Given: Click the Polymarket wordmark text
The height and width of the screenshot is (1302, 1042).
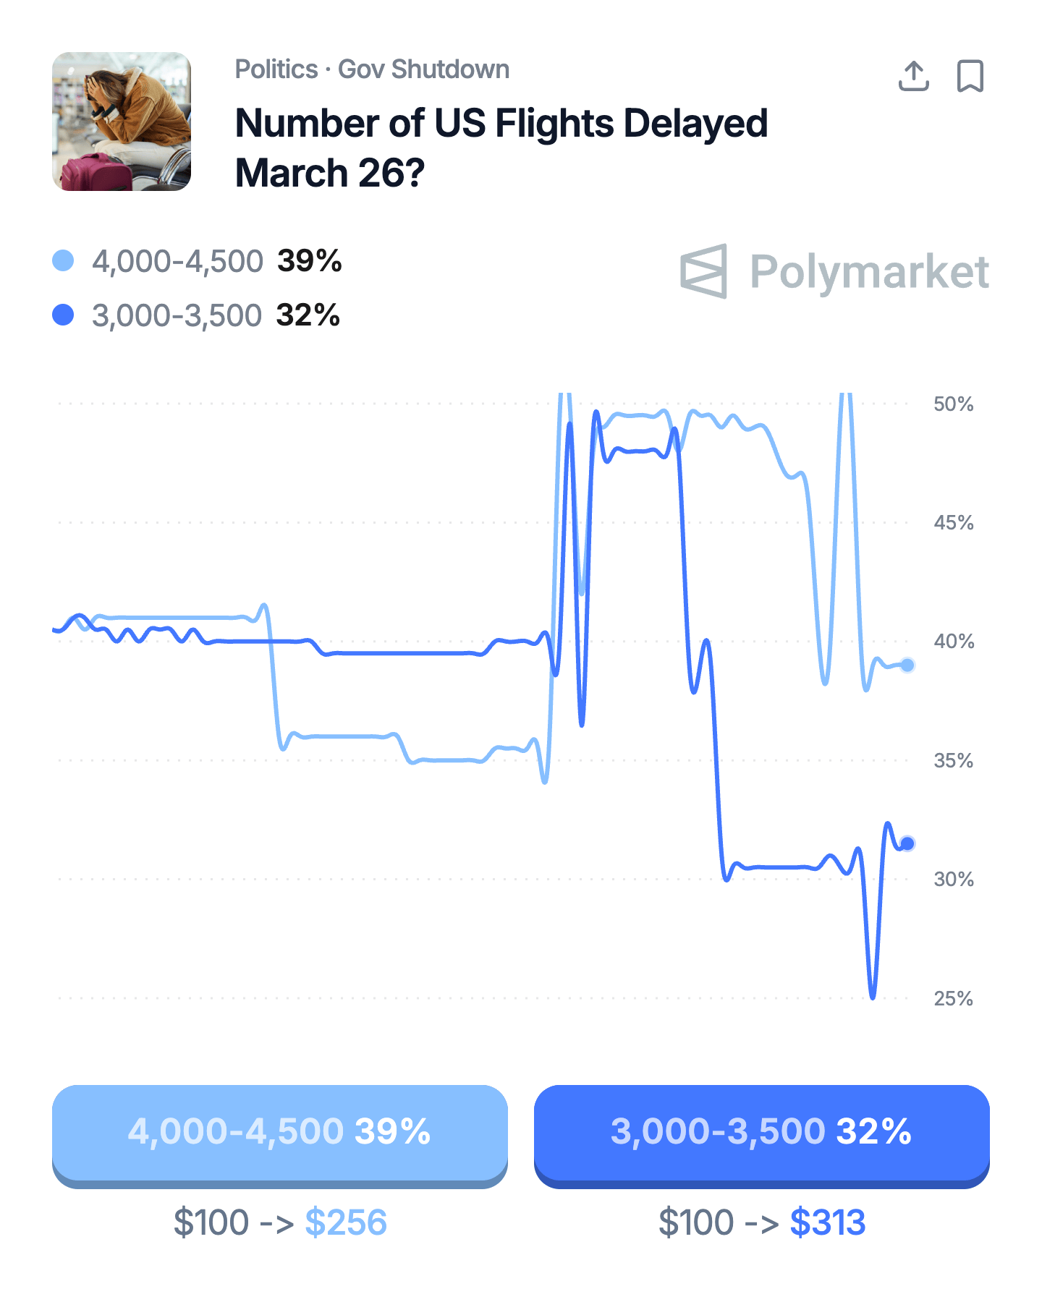Looking at the screenshot, I should (869, 272).
